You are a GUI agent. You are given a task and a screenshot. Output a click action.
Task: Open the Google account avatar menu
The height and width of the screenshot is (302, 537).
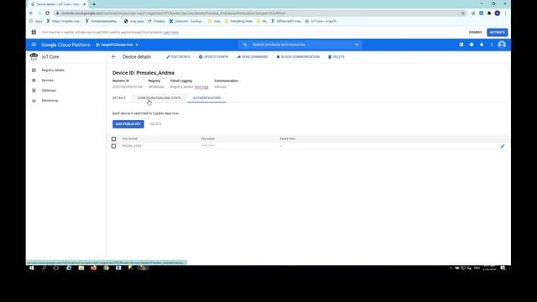point(502,44)
